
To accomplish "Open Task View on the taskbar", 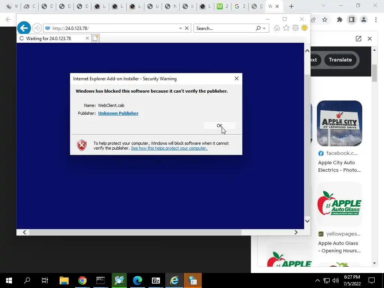I will click(x=45, y=280).
